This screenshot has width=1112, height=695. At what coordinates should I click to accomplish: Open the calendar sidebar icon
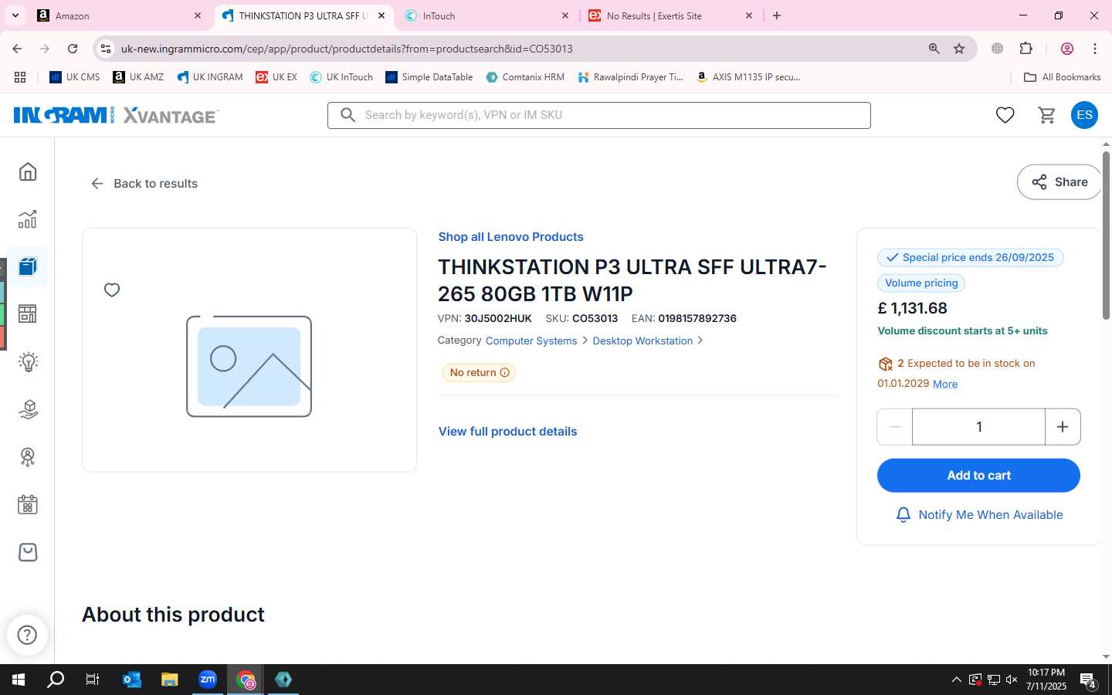[x=28, y=505]
